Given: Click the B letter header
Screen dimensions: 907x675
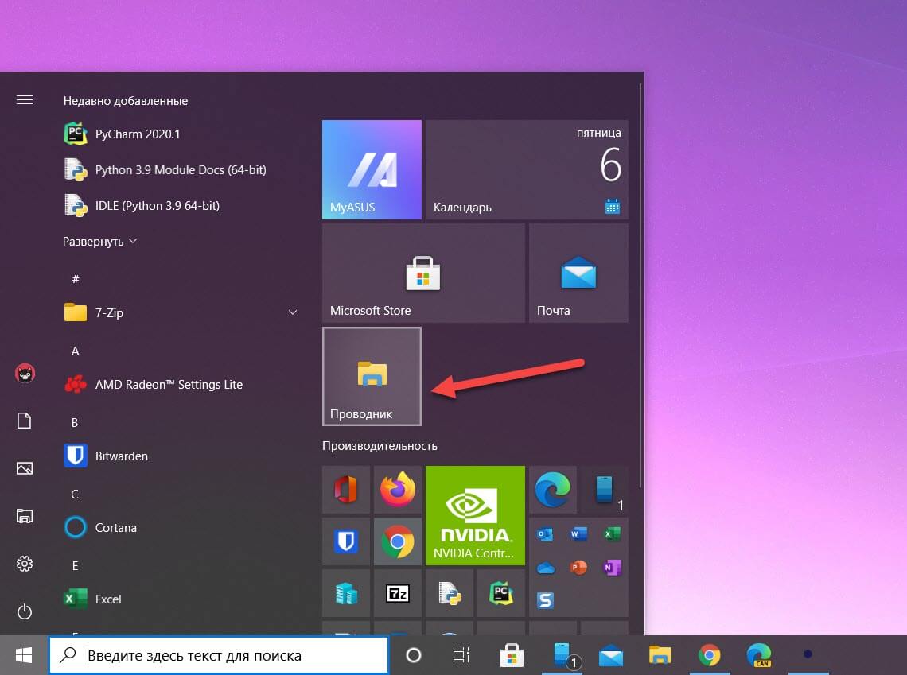Looking at the screenshot, I should (75, 422).
